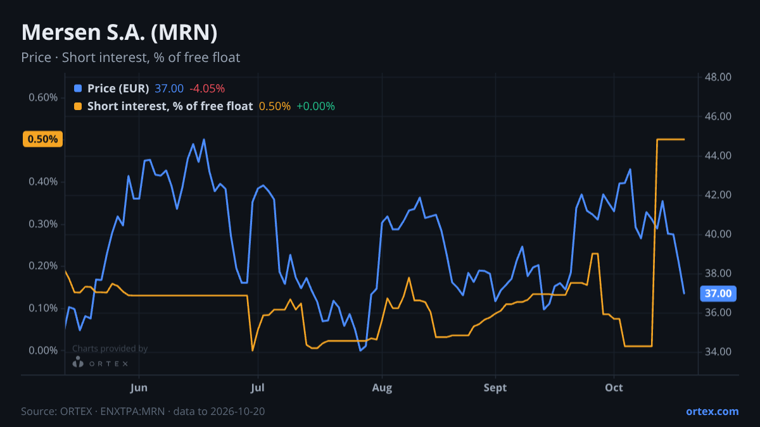Click the -4.05% price change value

click(x=207, y=89)
